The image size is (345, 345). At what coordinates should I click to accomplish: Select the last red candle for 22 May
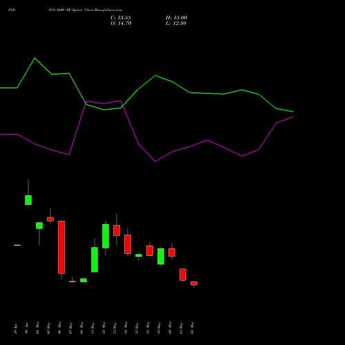click(x=194, y=284)
